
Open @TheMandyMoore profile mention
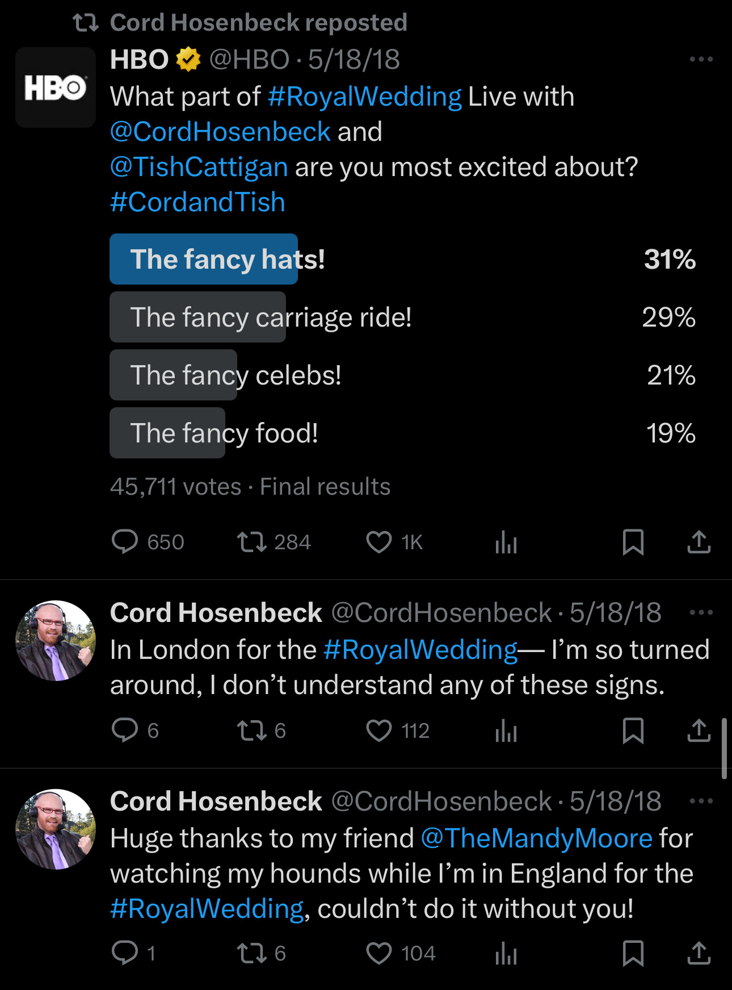click(536, 838)
